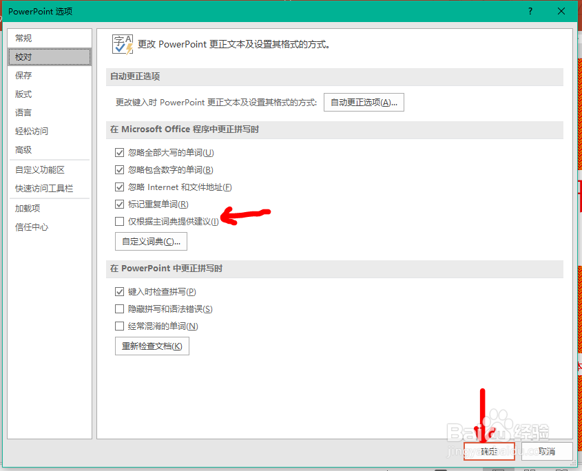Toggle 键入时检查拼写 checkbox
Image resolution: width=582 pixels, height=471 pixels.
pos(119,292)
